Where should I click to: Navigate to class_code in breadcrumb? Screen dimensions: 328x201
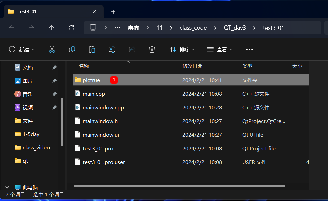click(x=193, y=28)
